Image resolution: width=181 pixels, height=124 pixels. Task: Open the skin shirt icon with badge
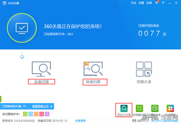[157, 2]
